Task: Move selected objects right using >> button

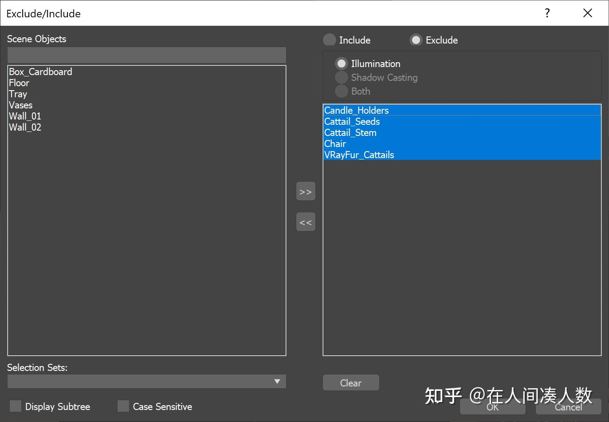Action: pos(305,191)
